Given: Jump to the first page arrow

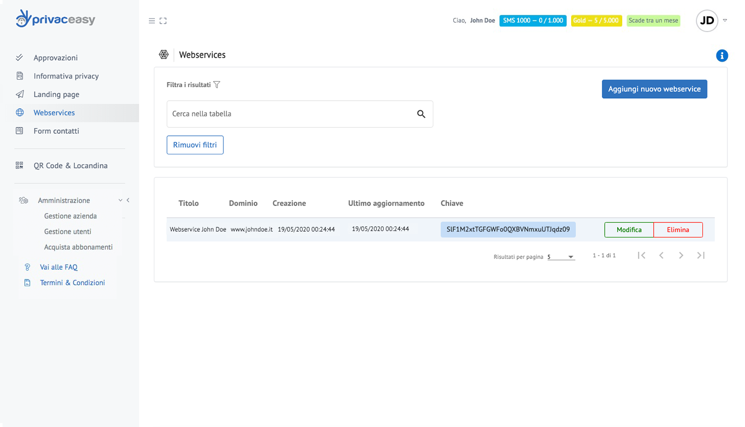Looking at the screenshot, I should pos(641,256).
